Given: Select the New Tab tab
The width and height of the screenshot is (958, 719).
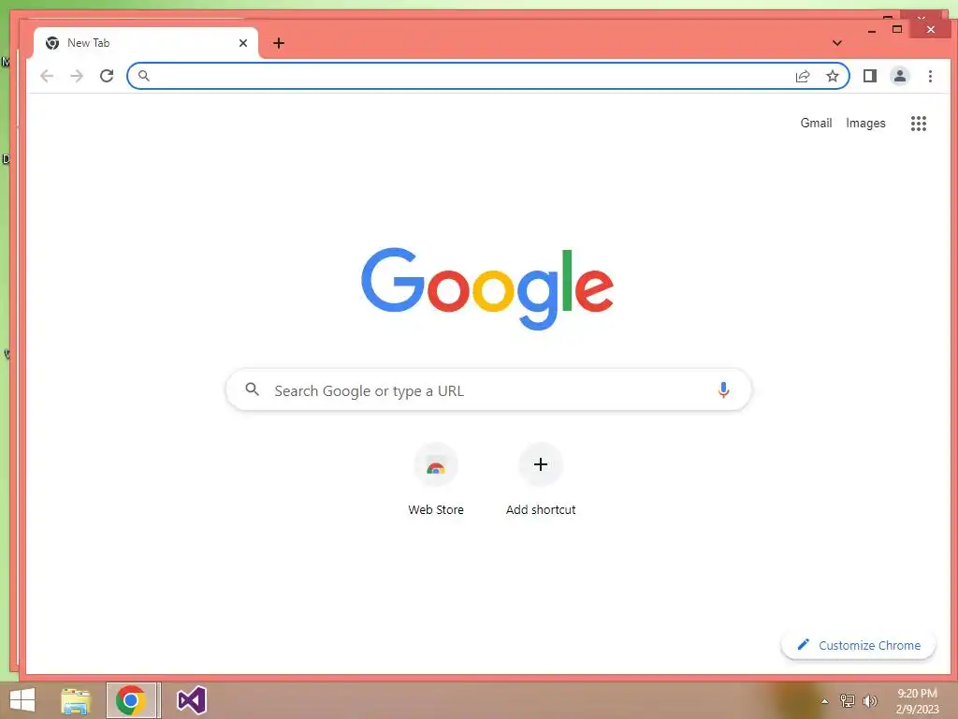Looking at the screenshot, I should pos(146,43).
